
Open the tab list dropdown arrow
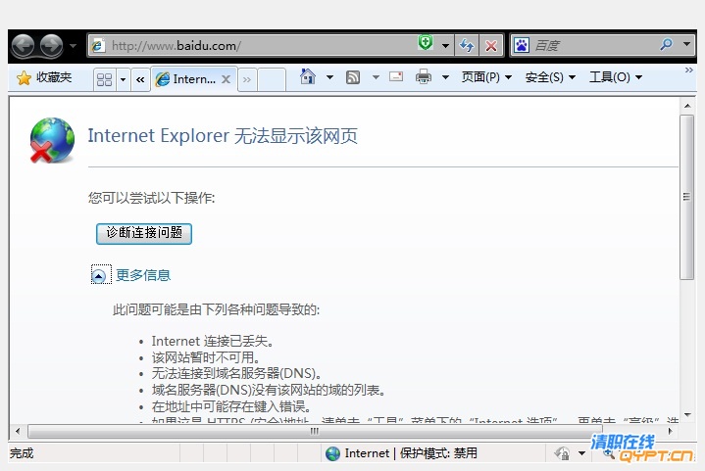pyautogui.click(x=123, y=80)
